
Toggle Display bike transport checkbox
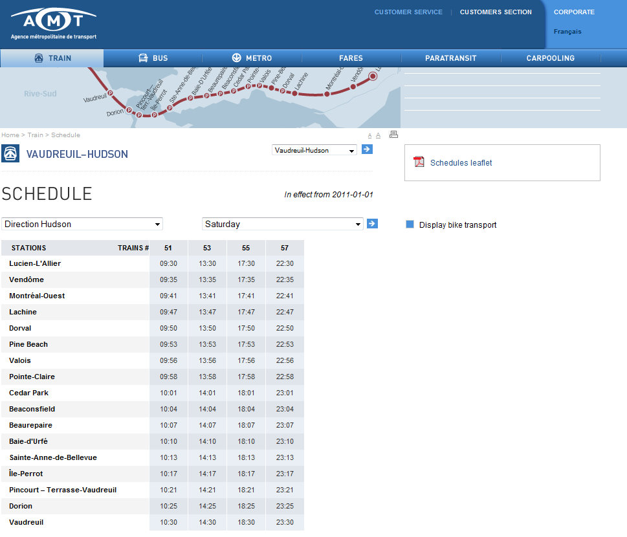tap(410, 225)
